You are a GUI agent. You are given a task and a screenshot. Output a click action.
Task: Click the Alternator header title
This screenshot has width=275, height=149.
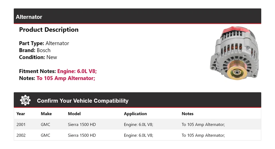(x=29, y=17)
